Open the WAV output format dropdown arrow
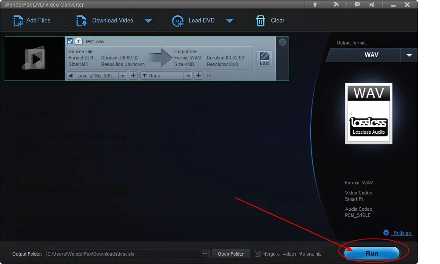Screen dimensions: 440x264 click(x=409, y=55)
